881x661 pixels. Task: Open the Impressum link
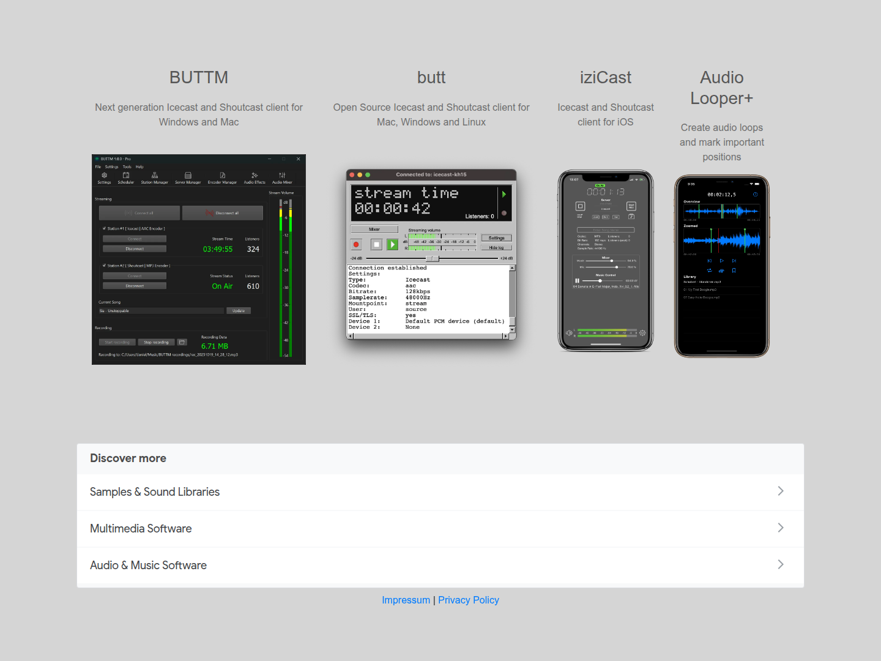406,600
